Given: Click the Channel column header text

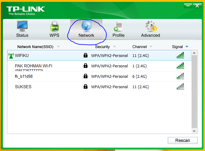Looking at the screenshot, I should point(139,47).
